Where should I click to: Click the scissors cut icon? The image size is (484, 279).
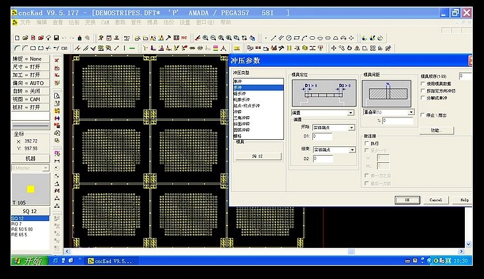pos(297,48)
